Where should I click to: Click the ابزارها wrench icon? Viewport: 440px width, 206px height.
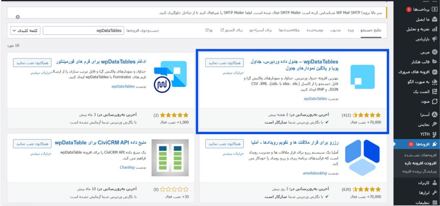[x=434, y=193]
